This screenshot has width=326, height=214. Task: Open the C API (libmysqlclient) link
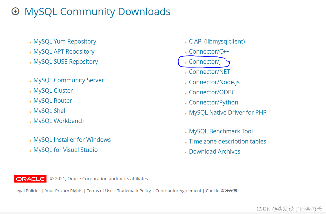pos(217,42)
